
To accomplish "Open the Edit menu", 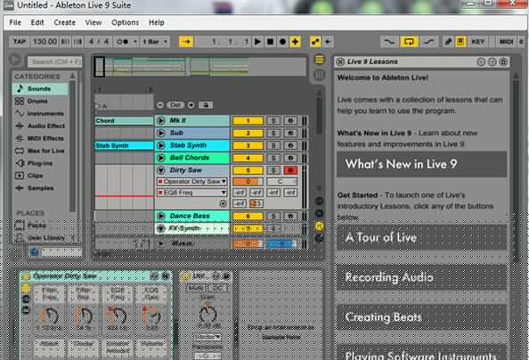I will pos(37,22).
